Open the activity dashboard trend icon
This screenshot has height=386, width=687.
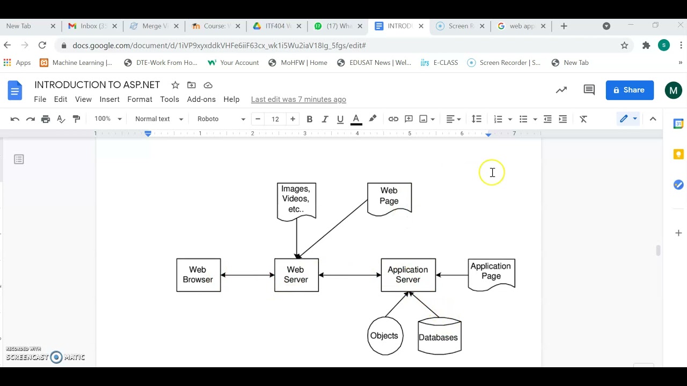[561, 90]
